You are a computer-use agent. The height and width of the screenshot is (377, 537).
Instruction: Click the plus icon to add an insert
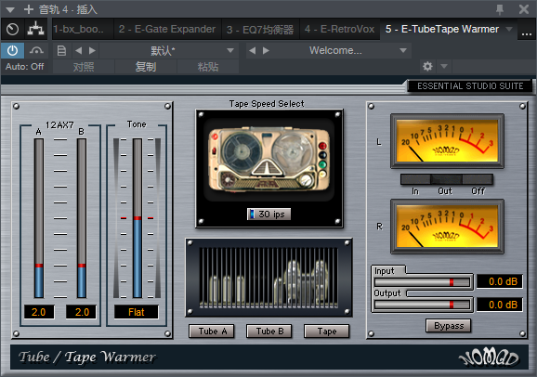[x=29, y=9]
